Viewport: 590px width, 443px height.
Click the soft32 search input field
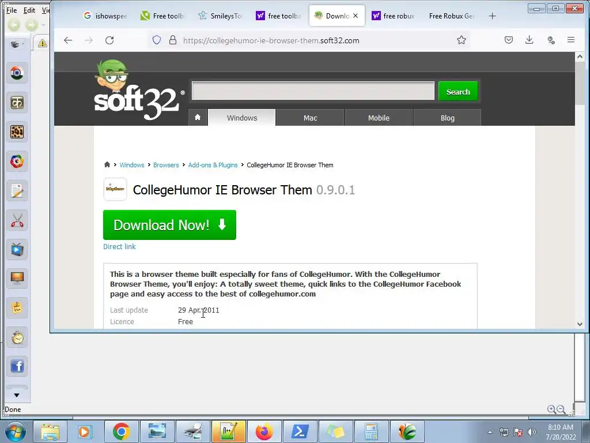(x=313, y=91)
